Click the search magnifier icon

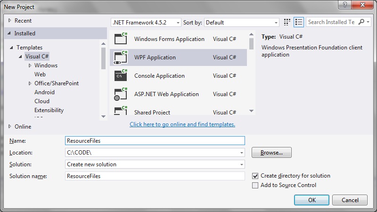[x=361, y=22]
